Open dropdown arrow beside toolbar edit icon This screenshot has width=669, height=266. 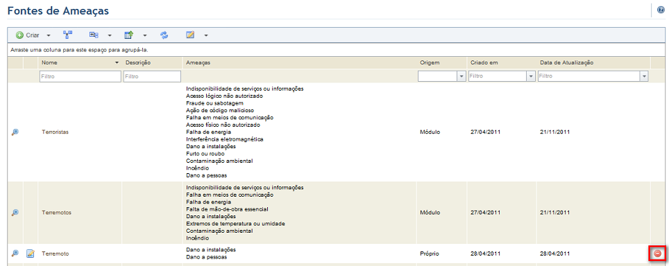pos(206,35)
